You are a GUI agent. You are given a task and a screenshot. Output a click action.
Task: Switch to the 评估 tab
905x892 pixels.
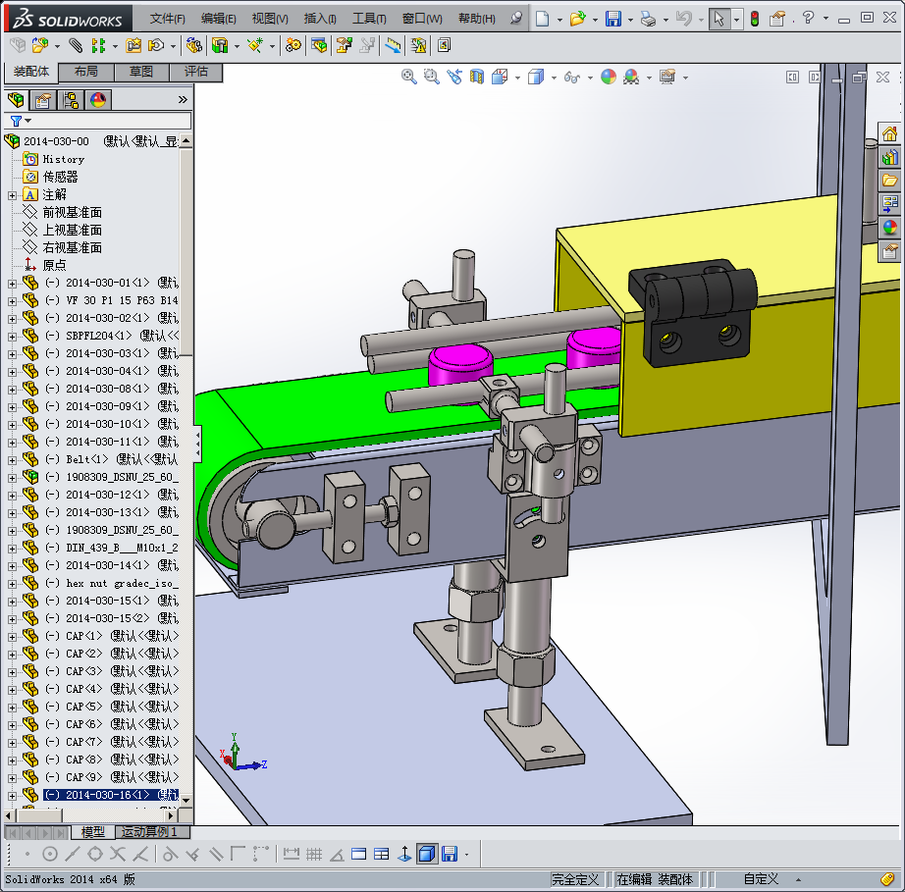196,72
